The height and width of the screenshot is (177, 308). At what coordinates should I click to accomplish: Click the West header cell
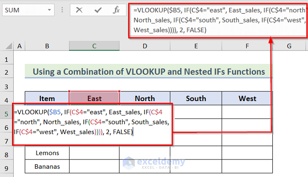[x=247, y=98]
